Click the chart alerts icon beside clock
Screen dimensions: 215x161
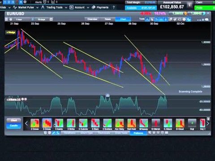53,2
